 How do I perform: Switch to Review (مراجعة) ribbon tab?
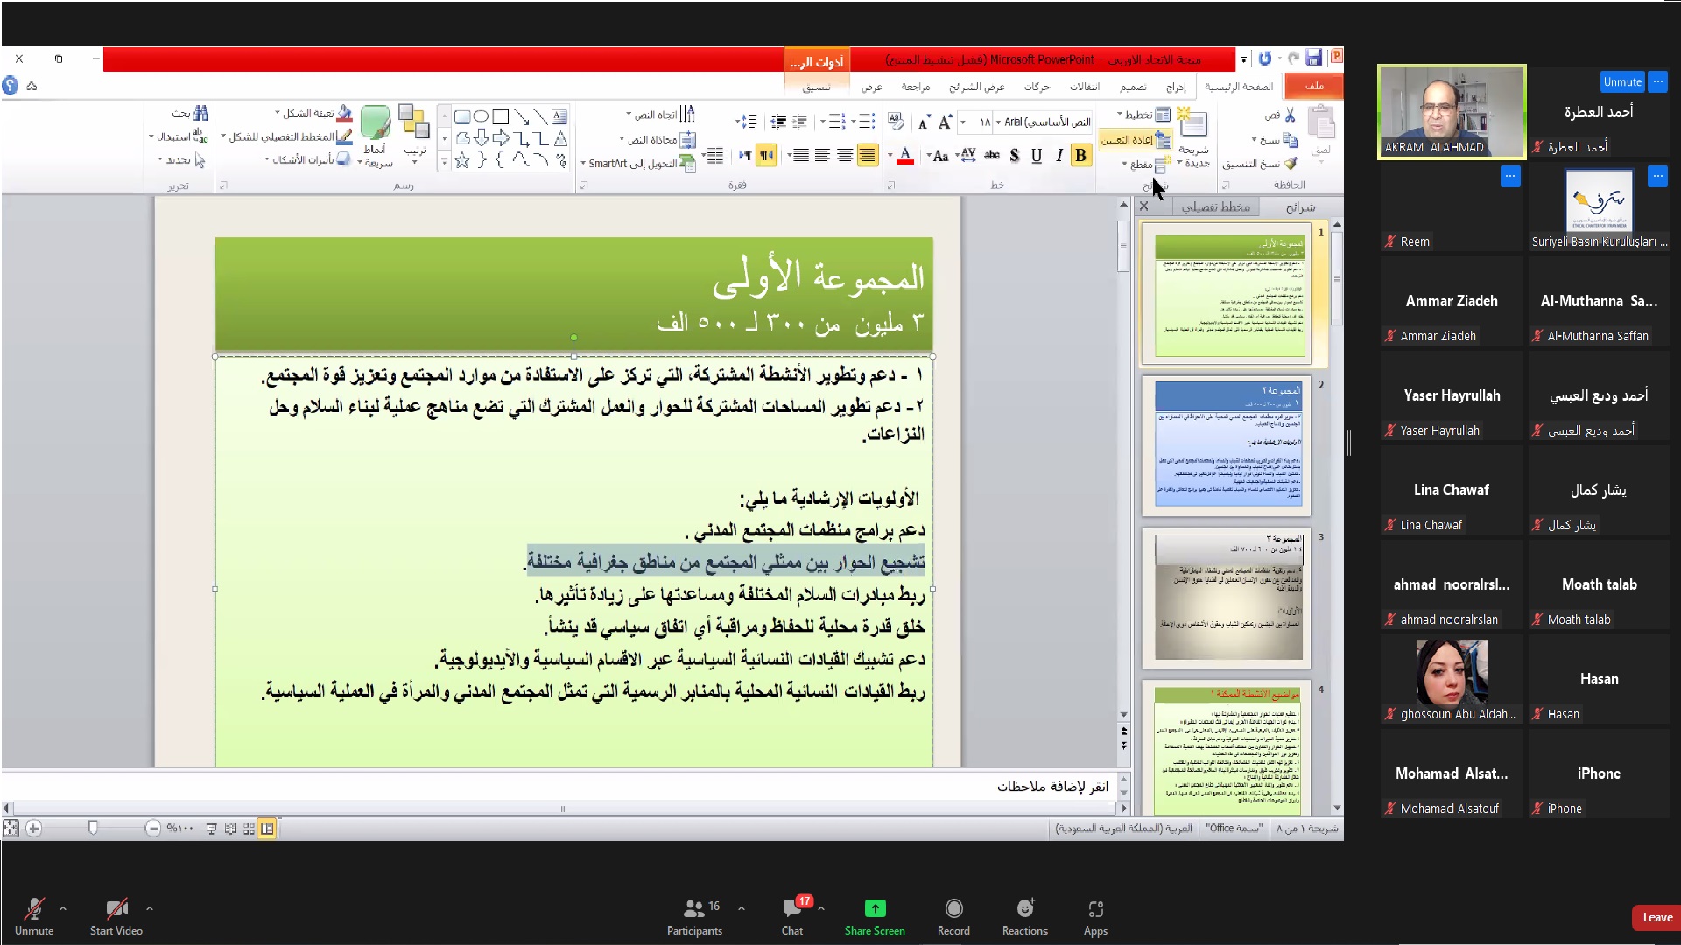coord(916,87)
